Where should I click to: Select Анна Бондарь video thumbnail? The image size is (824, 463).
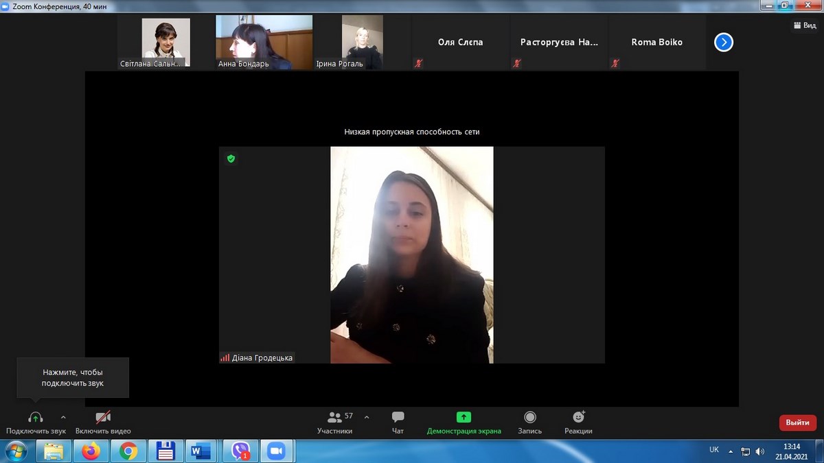[x=264, y=43]
